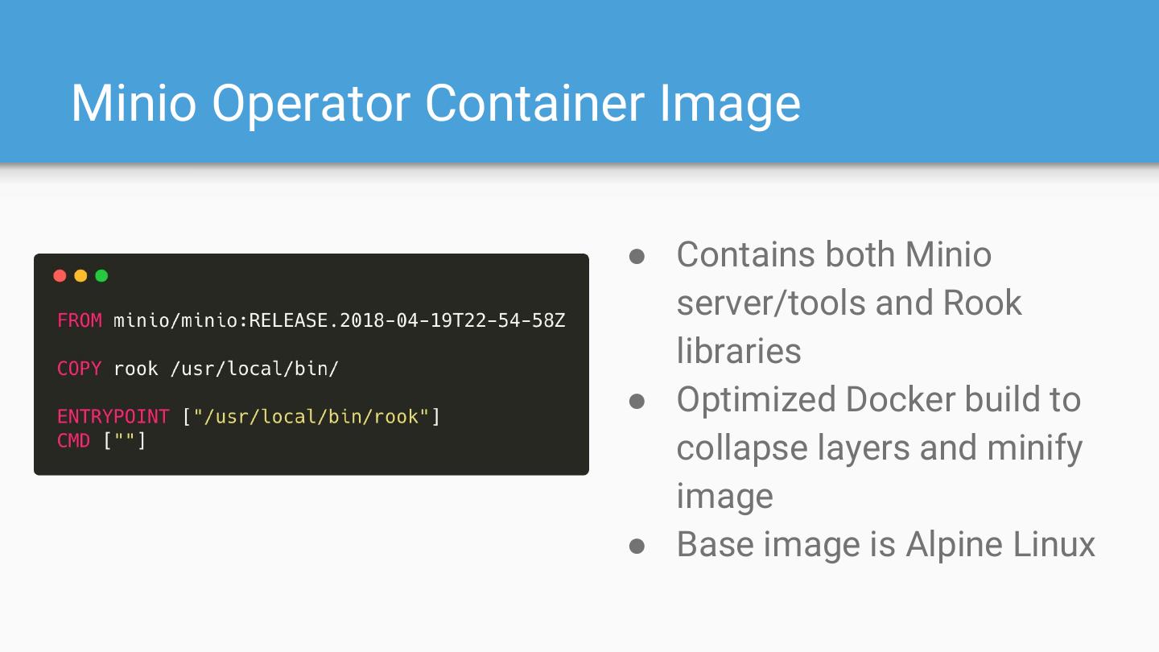Select the slide title "Minio Operator Container Image"
Image resolution: width=1159 pixels, height=652 pixels.
[x=435, y=103]
